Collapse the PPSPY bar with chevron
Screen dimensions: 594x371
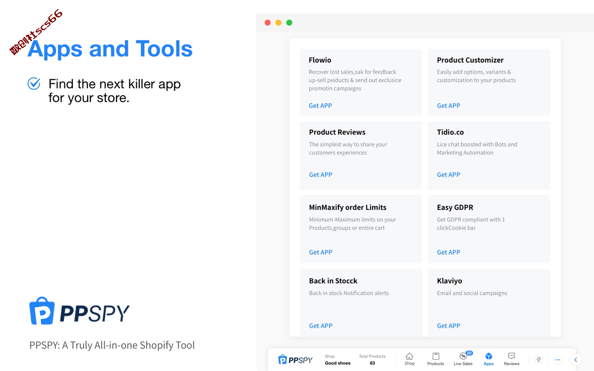576,359
